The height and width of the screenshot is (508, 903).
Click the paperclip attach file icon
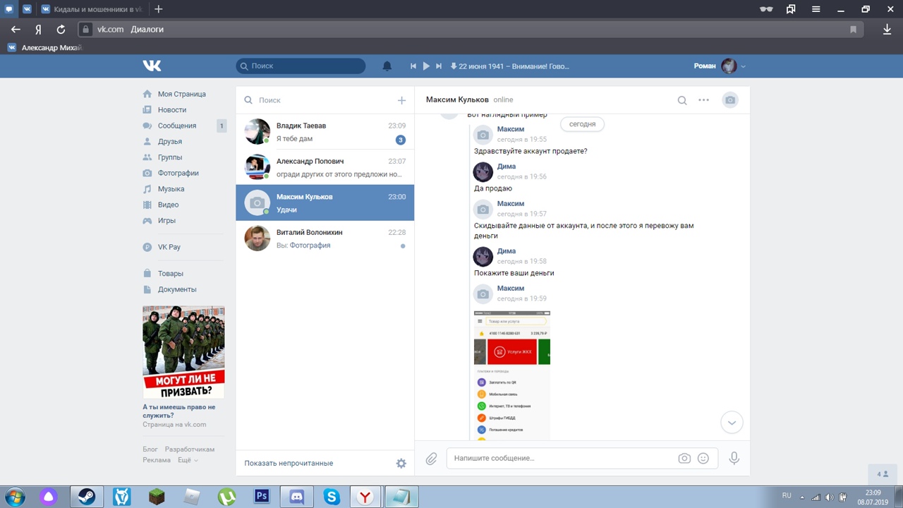(x=431, y=459)
